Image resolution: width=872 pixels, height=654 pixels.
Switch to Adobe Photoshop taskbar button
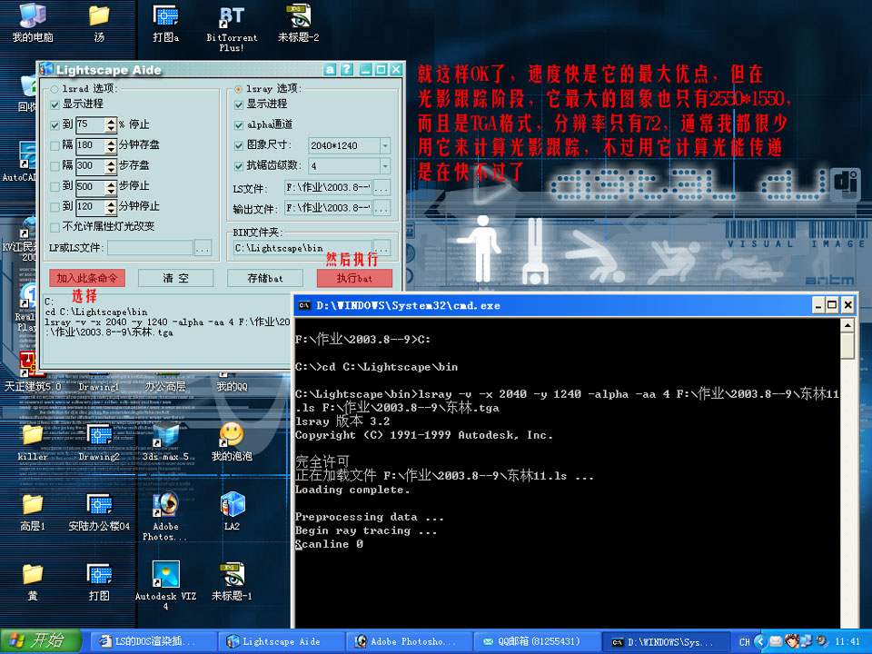(x=410, y=642)
